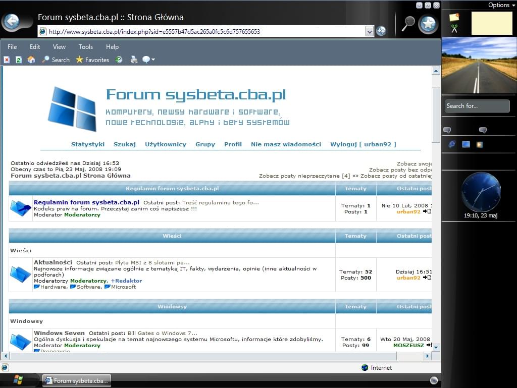Expand the address bar URL dropdown
This screenshot has height=388, width=517.
(x=369, y=32)
